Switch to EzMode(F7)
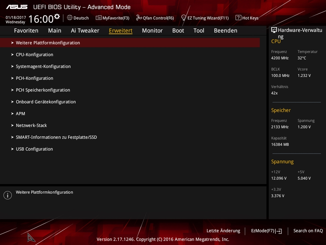Screen dimensions: 326x245 point(266,231)
